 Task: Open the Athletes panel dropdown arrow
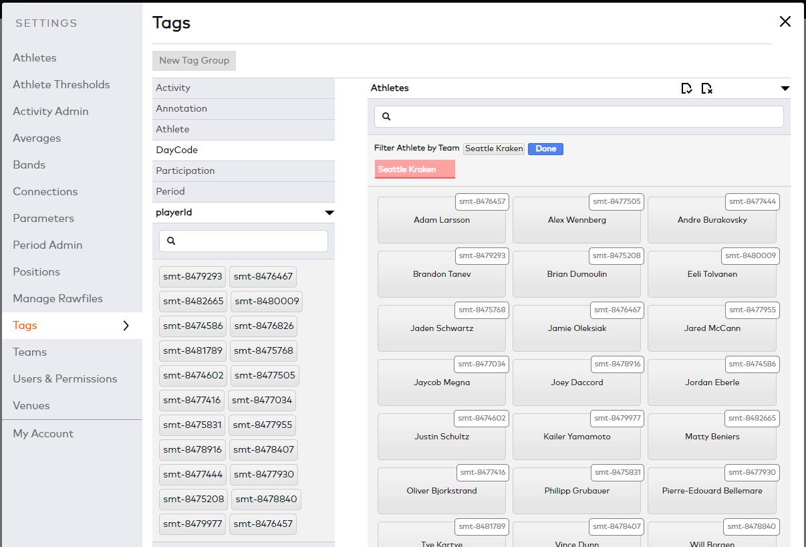[785, 88]
